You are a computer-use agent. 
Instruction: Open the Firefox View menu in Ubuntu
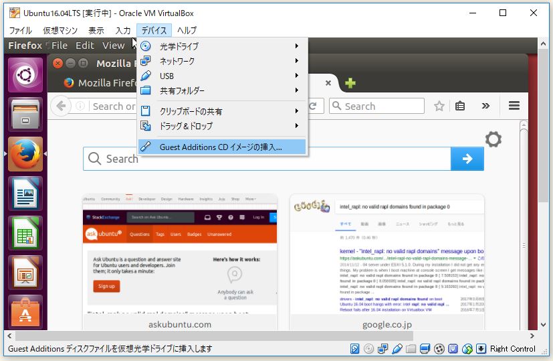point(113,46)
